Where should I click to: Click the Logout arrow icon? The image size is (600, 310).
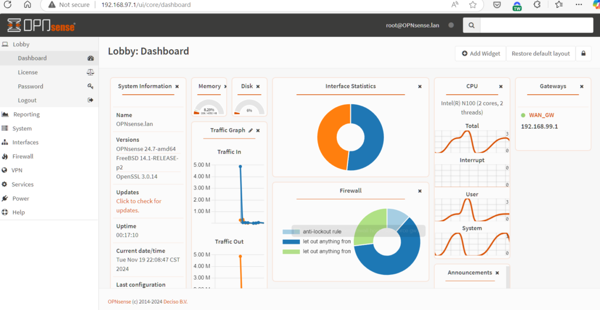click(91, 100)
